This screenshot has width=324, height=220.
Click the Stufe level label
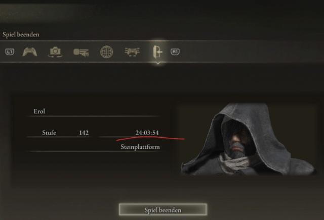[x=49, y=132]
